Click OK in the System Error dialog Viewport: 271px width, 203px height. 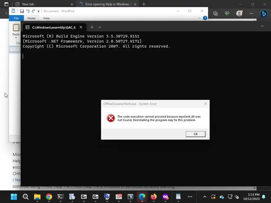[196, 134]
